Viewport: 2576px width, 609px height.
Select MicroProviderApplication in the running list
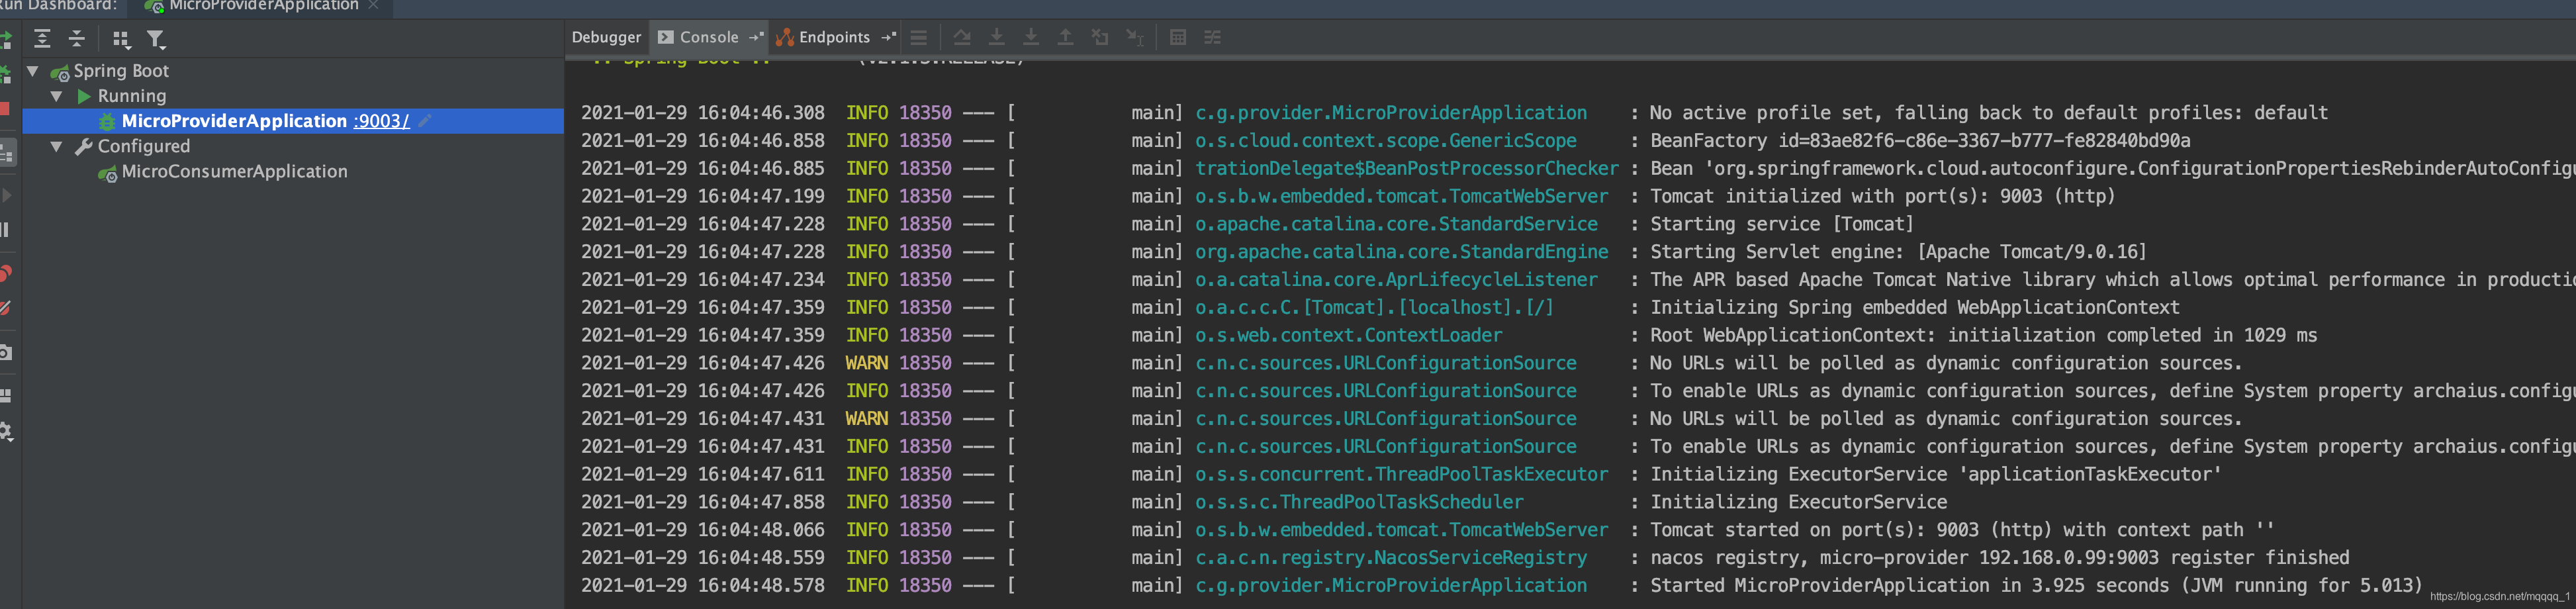click(234, 121)
